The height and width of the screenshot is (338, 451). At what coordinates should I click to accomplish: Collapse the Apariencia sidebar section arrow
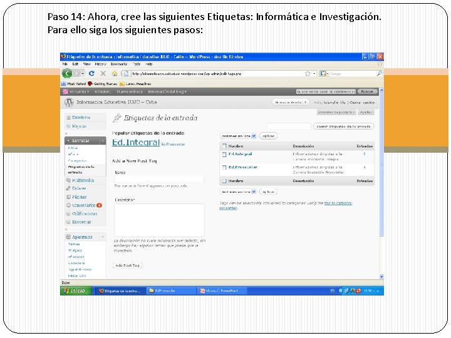(x=102, y=237)
